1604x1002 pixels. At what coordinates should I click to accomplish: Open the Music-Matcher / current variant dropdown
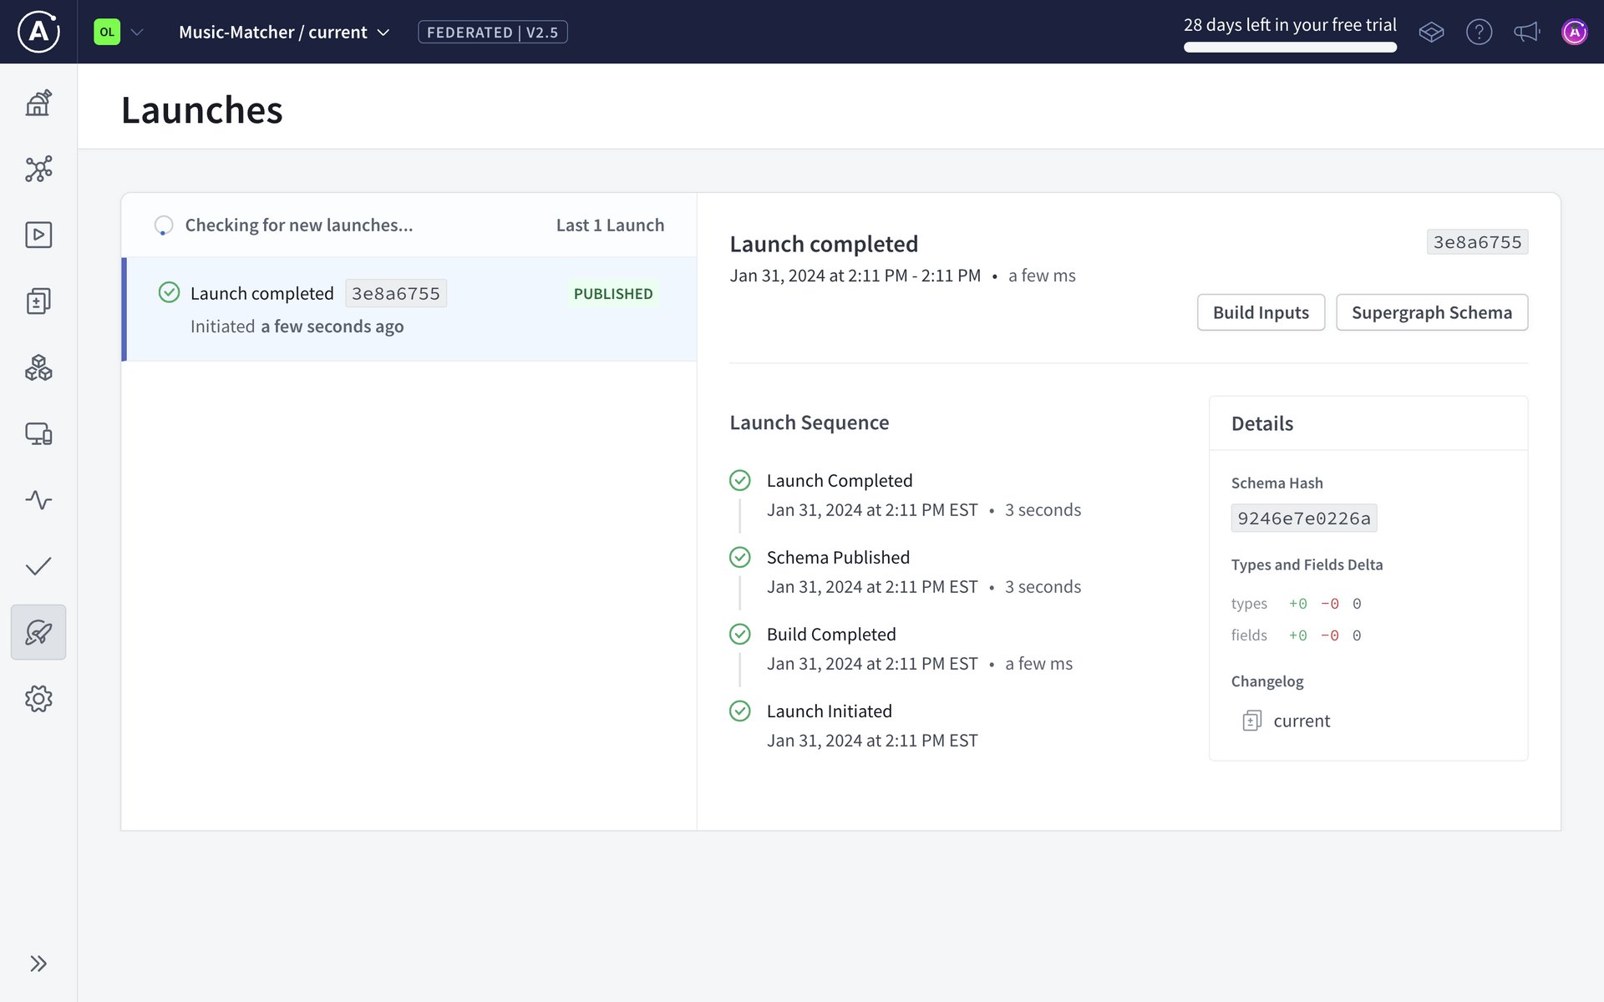284,32
